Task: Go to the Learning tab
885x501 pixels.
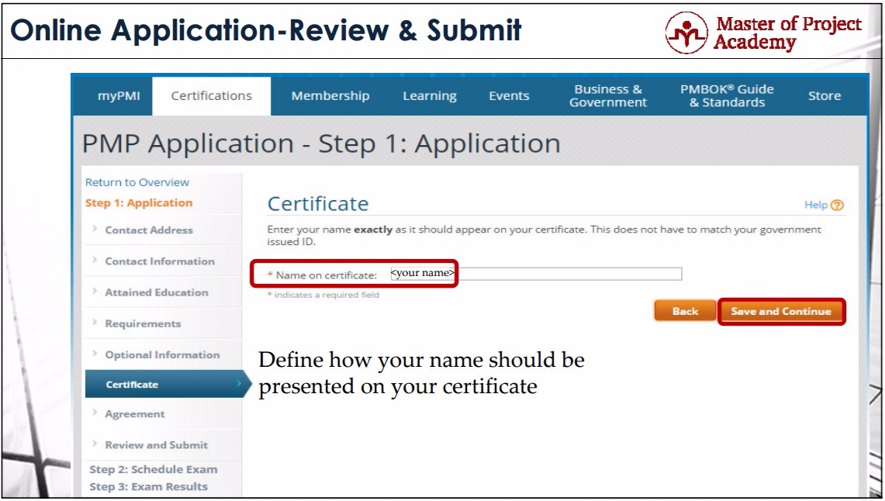Action: [x=430, y=96]
